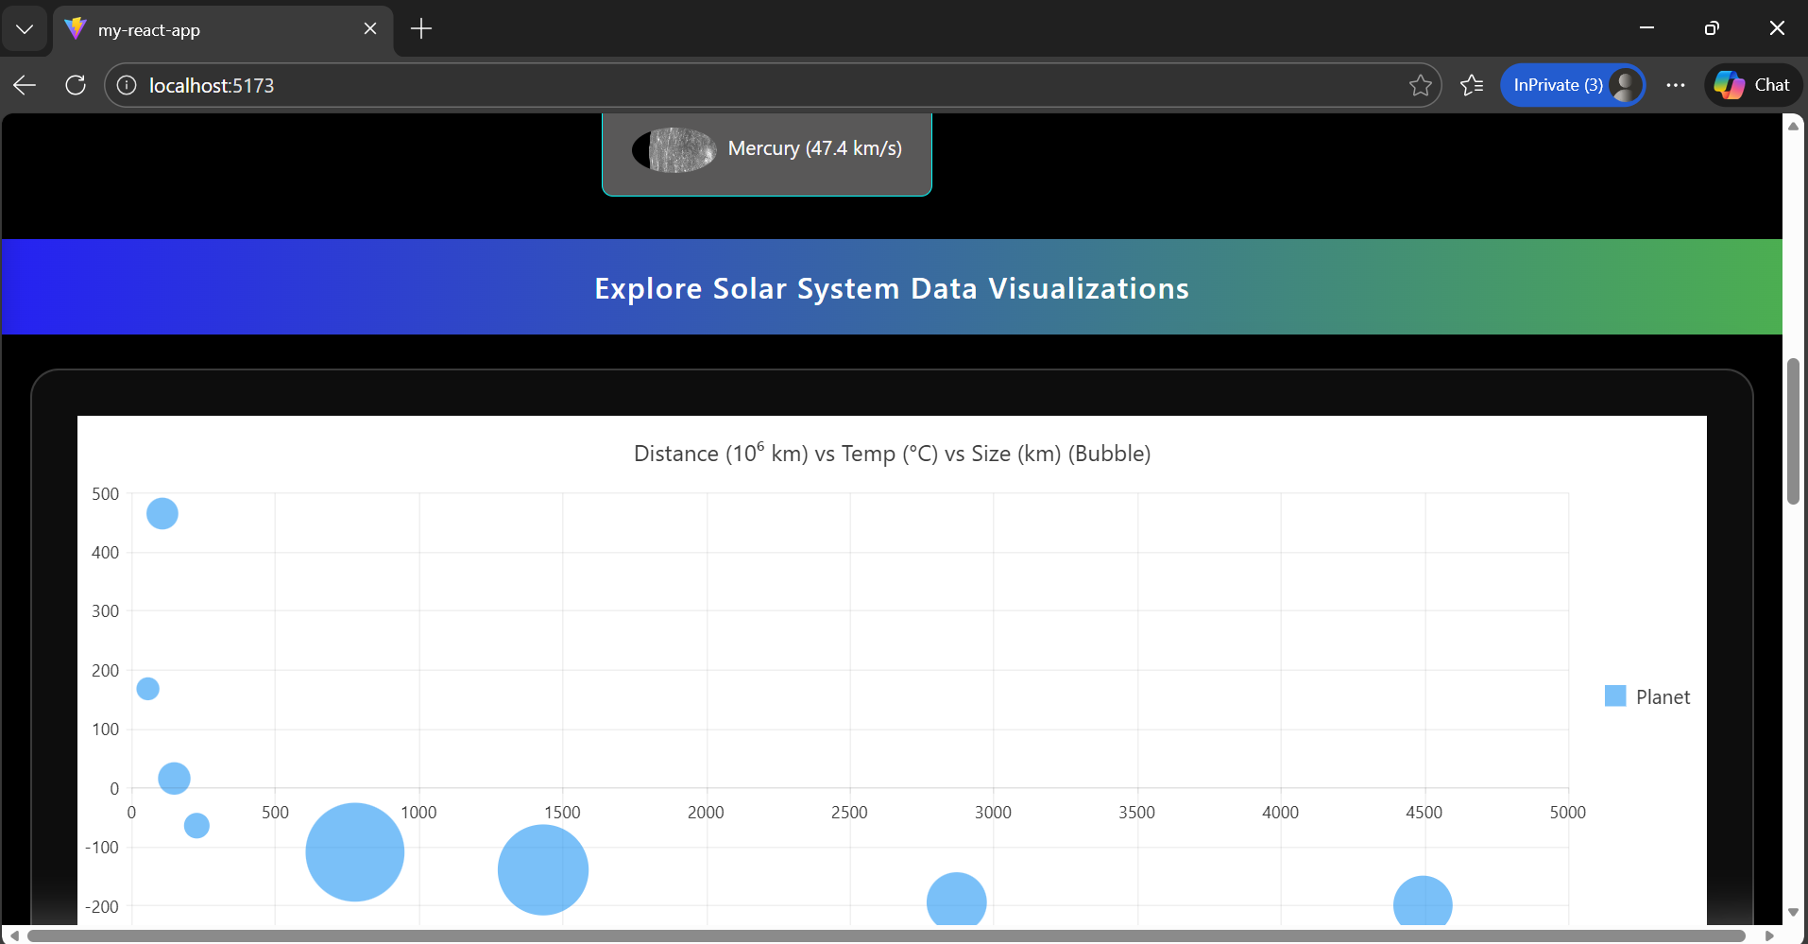Viewport: 1808px width, 944px height.
Task: Select the my-react-app tab
Action: click(223, 29)
